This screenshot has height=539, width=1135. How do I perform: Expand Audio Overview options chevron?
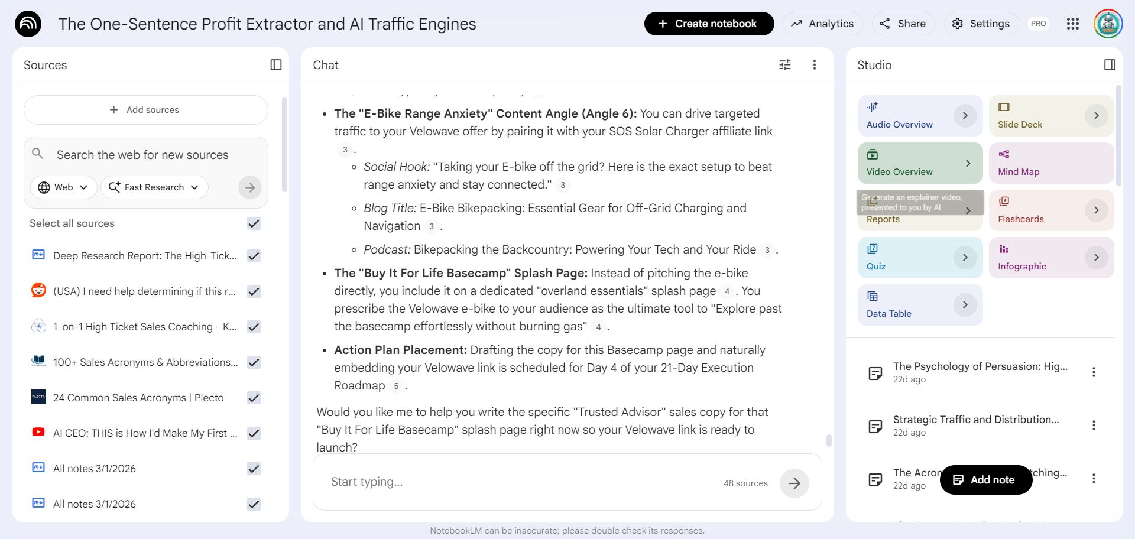pos(965,116)
